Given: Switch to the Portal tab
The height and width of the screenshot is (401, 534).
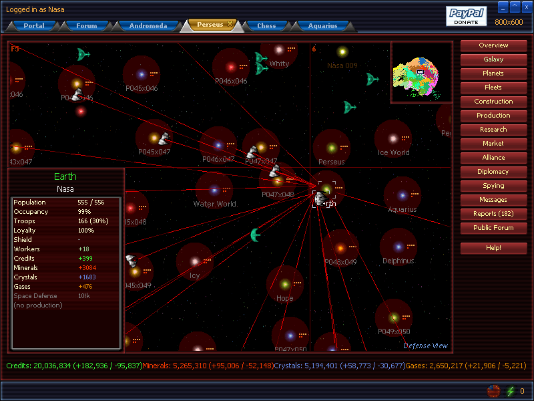Looking at the screenshot, I should 34,25.
